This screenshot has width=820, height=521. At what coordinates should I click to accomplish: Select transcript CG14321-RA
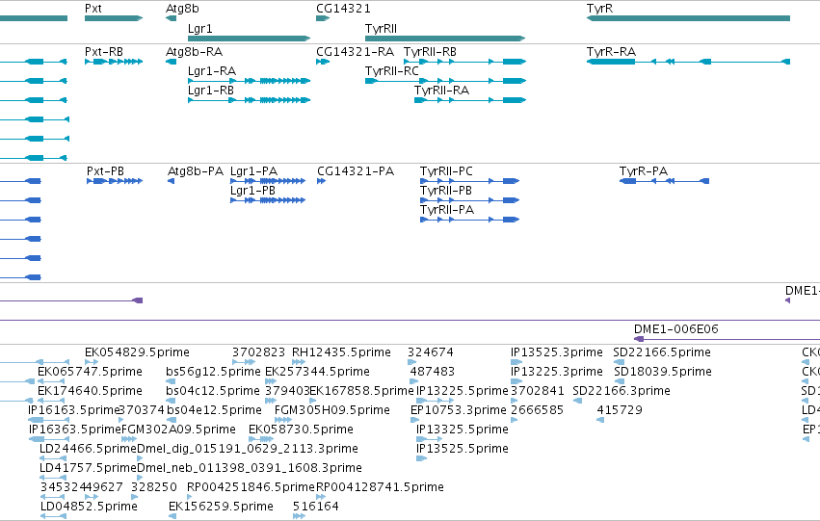coord(323,62)
